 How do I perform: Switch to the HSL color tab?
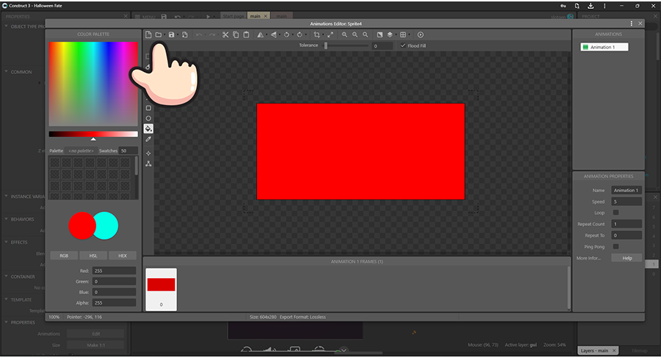click(93, 256)
